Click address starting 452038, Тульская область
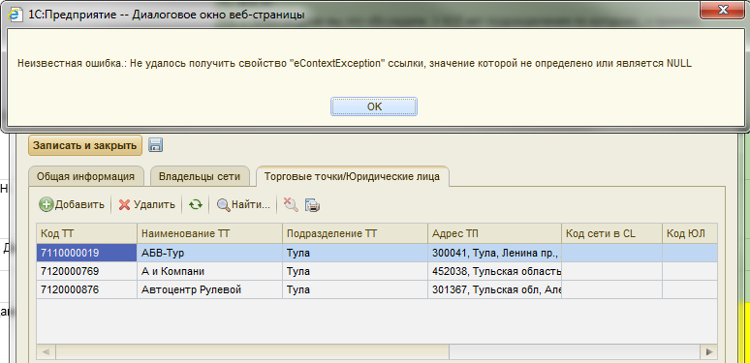 (x=494, y=271)
